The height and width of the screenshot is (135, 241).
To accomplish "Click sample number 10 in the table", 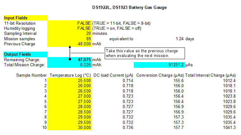I will (x=44, y=127).
